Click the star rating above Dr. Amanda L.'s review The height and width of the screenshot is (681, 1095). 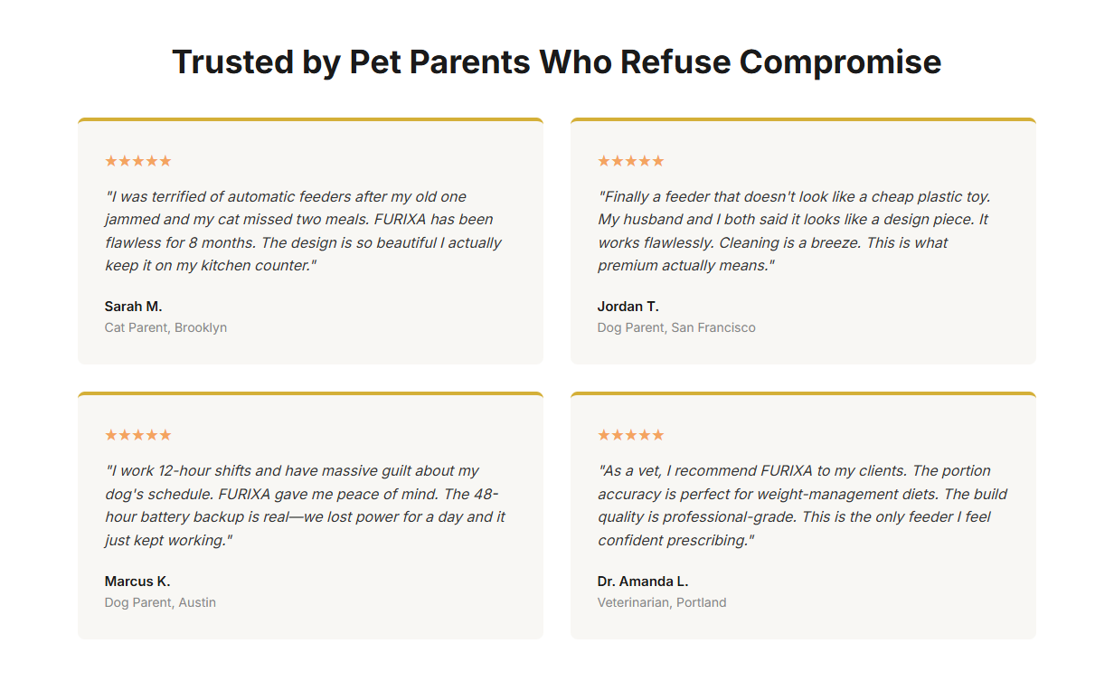tap(630, 435)
